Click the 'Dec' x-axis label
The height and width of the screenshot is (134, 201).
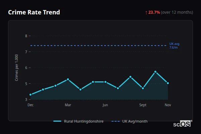coord(30,105)
